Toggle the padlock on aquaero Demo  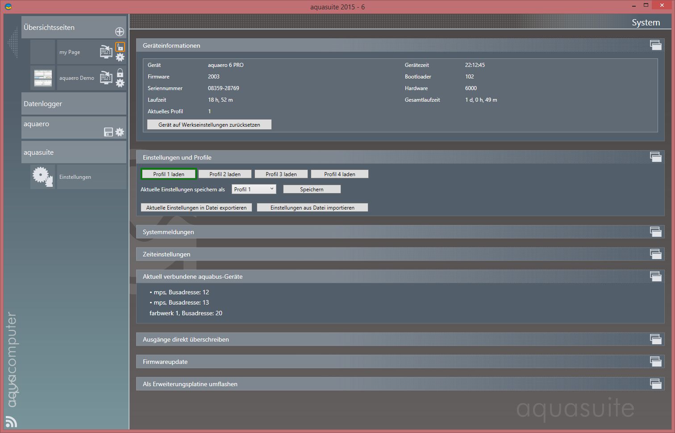(120, 73)
